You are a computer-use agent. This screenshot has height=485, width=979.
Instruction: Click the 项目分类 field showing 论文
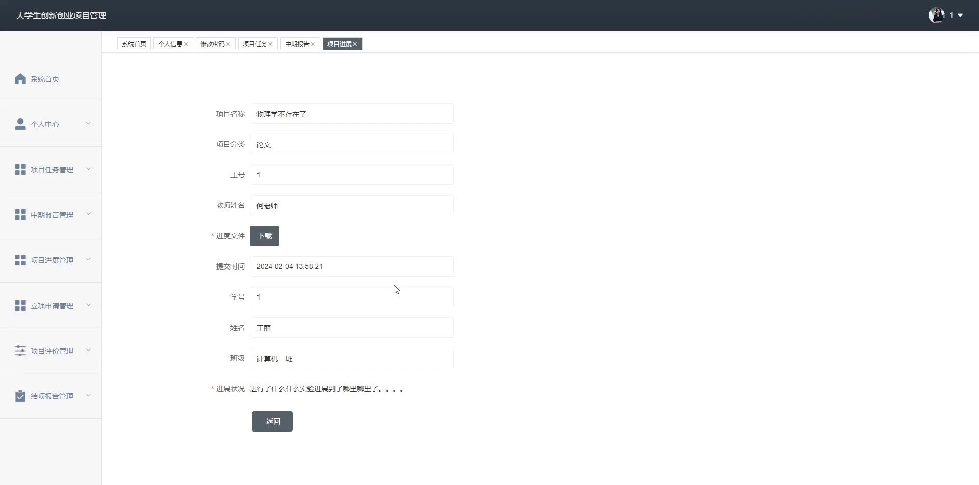(352, 144)
